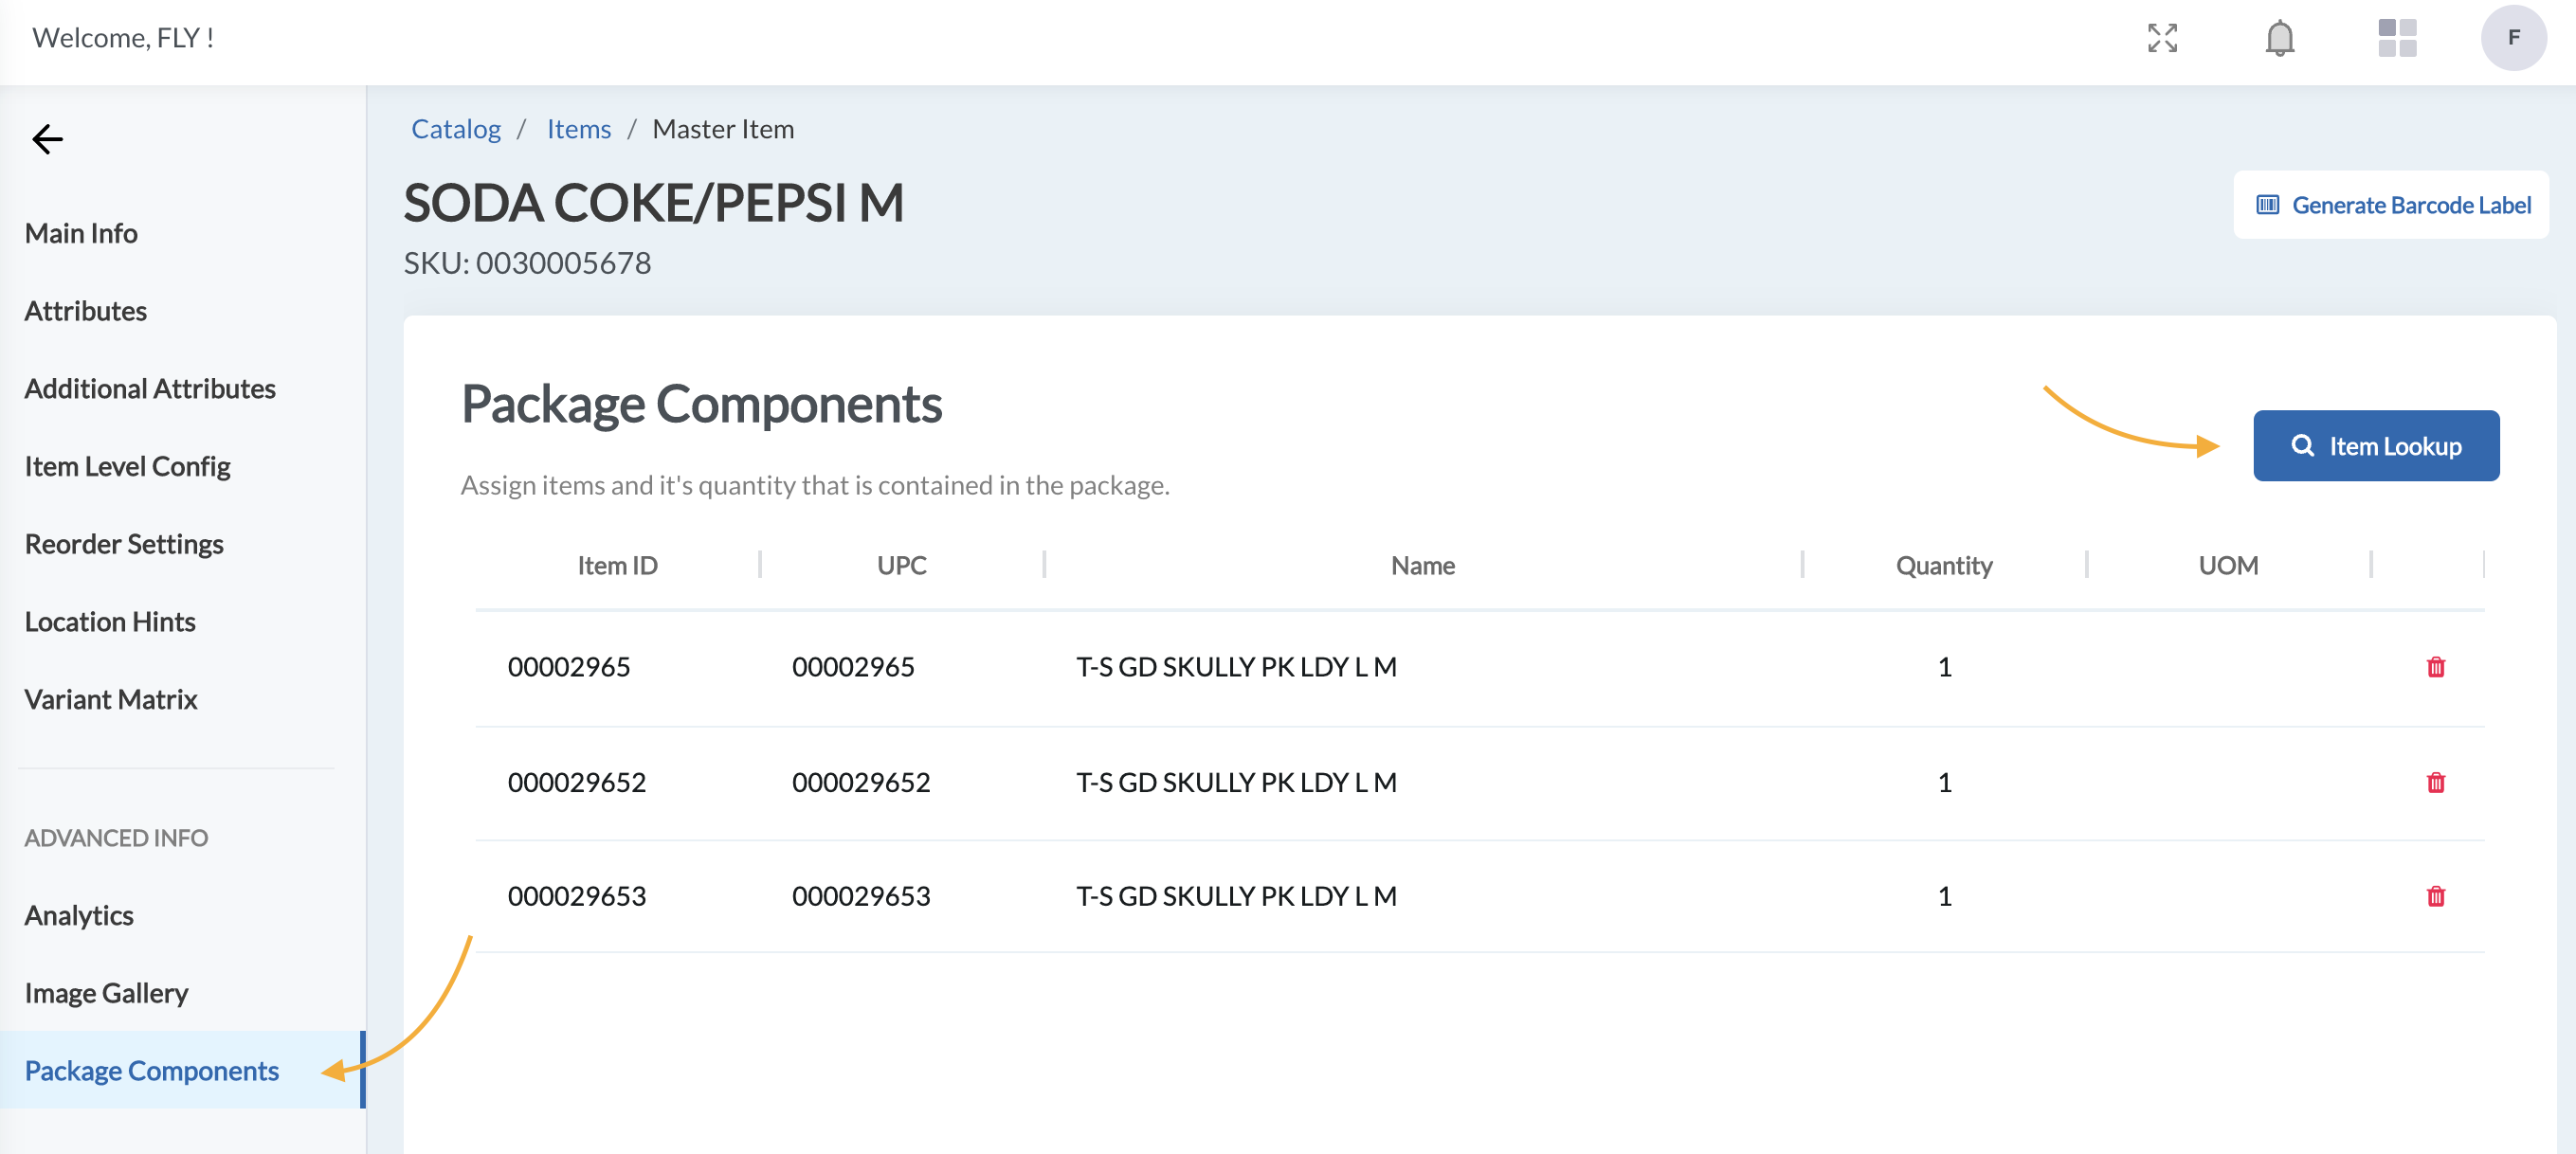Click the Welcome, FLY ! greeting
This screenshot has width=2576, height=1154.
point(123,38)
